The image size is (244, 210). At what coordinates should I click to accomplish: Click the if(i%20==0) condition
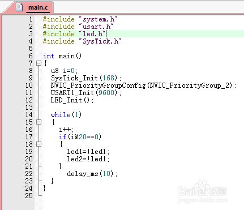click(x=80, y=137)
